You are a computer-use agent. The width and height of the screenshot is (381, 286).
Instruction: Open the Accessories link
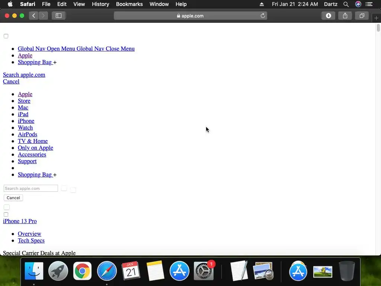[x=32, y=155]
